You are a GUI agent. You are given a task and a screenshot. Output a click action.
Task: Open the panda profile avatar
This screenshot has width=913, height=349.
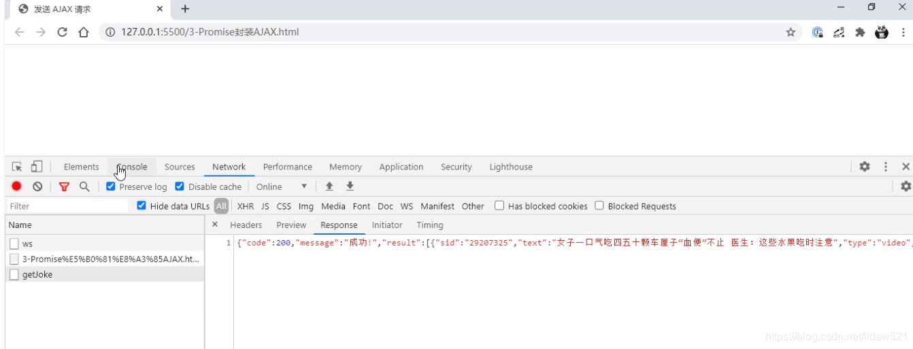tap(882, 32)
